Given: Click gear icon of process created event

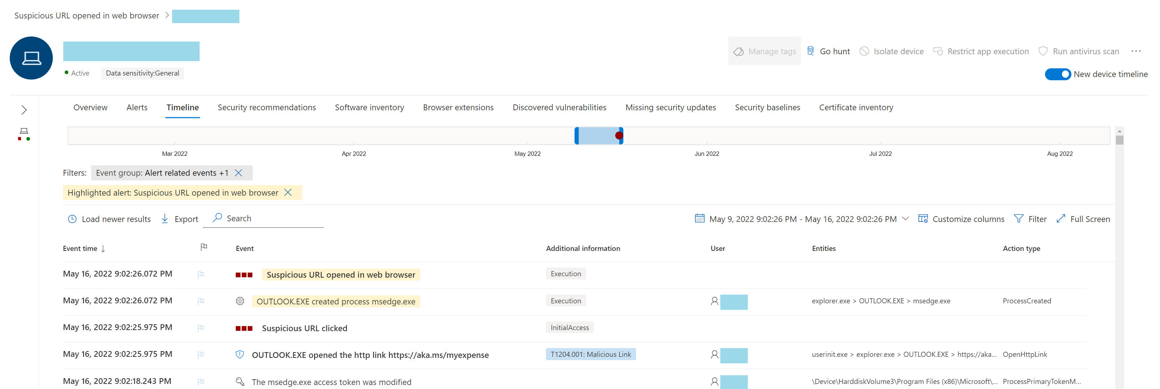Looking at the screenshot, I should (240, 301).
